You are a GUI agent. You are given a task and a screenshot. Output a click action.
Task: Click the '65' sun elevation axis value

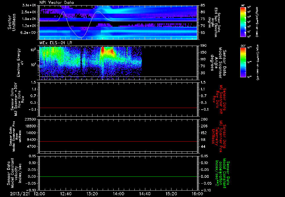203,33
